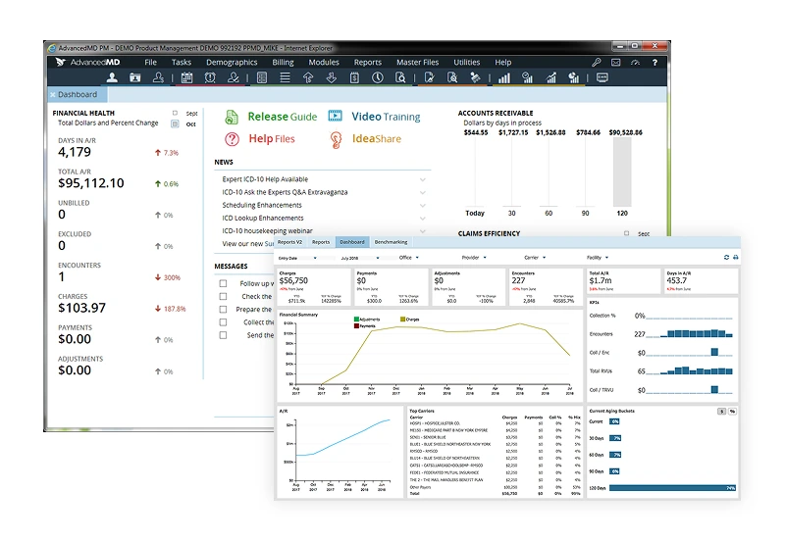Click the monitor message icon in toolbar
The height and width of the screenshot is (541, 785).
click(x=602, y=77)
